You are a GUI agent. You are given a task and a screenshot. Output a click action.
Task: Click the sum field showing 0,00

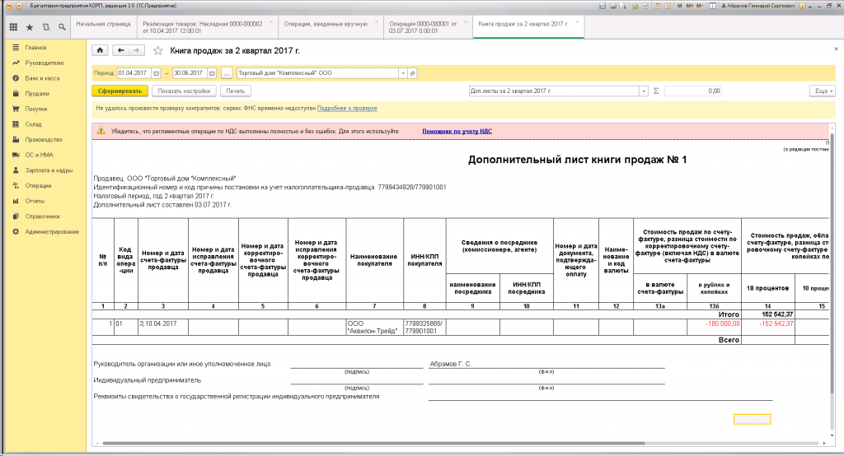pos(692,91)
